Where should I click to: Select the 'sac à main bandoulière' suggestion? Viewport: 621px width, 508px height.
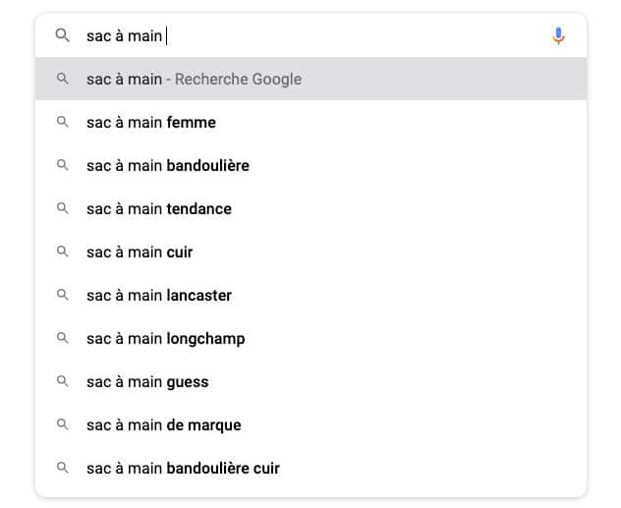(310, 165)
